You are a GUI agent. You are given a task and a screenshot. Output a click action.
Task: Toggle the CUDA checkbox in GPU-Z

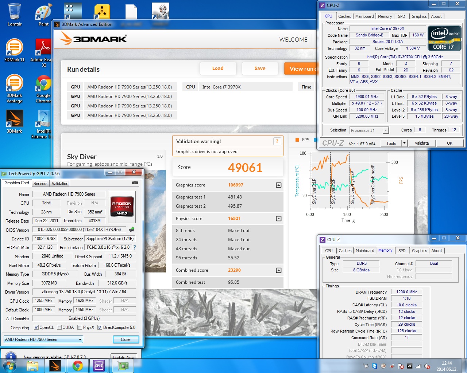[59, 327]
